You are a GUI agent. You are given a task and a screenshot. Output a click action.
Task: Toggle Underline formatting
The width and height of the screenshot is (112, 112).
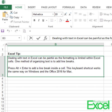pos(43,20)
